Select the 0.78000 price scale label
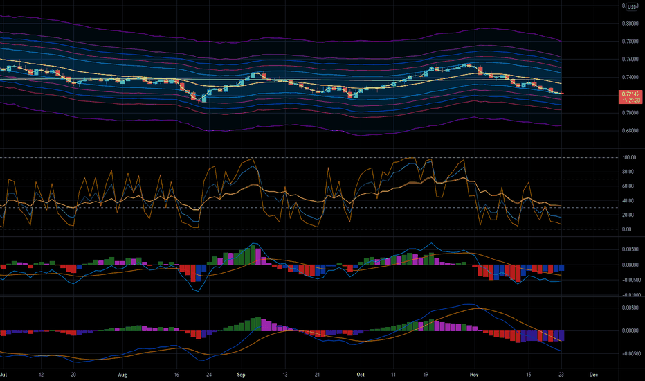 [630, 41]
